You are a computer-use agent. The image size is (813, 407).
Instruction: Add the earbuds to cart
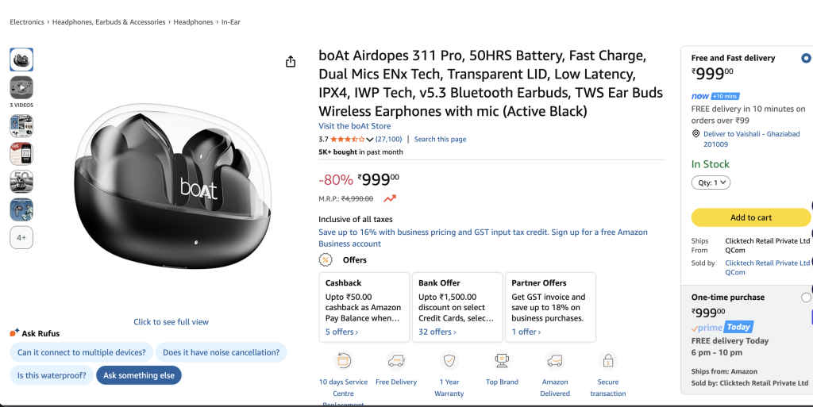(x=750, y=217)
